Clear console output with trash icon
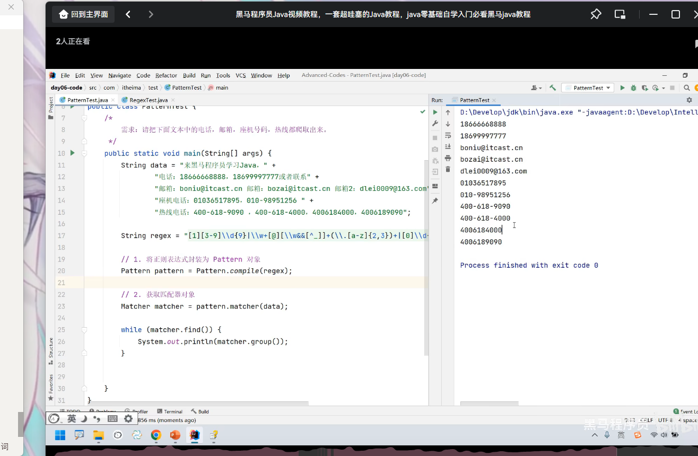Image resolution: width=698 pixels, height=456 pixels. click(x=448, y=169)
